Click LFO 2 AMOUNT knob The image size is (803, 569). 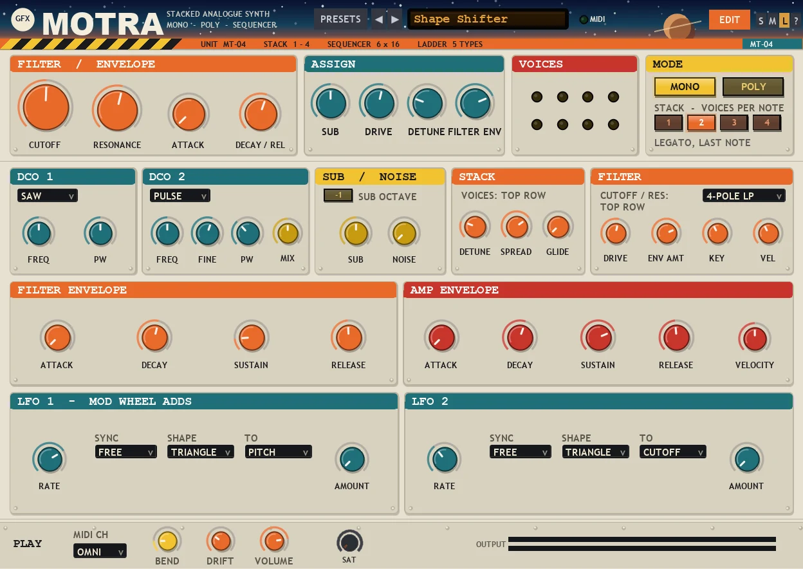point(746,460)
